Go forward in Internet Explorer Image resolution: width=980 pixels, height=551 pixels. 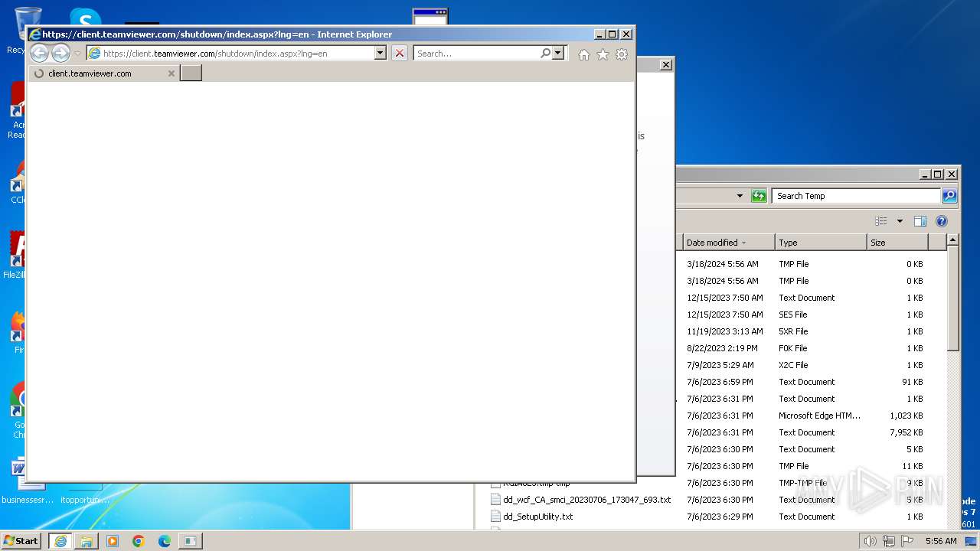[60, 53]
